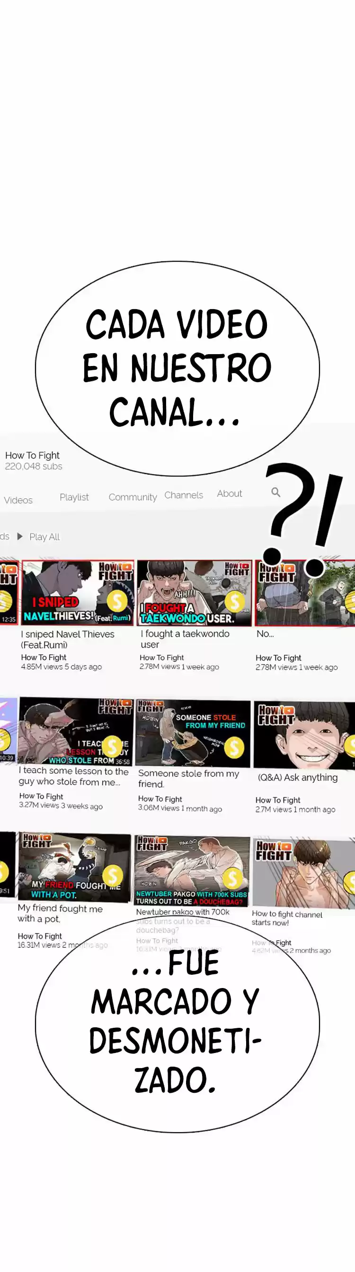The image size is (355, 1272).
Task: Open the 'My friend fought me with a pot' thumbnail
Action: (74, 867)
